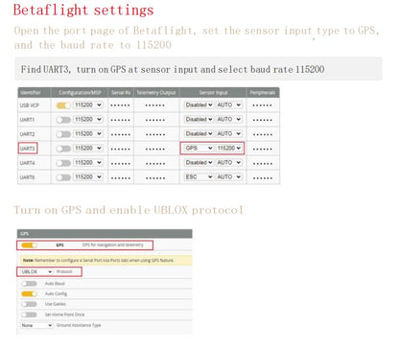Viewport: 399px width, 349px height.
Task: Toggle the GPS for navigation and telemetry switch
Action: point(29,245)
